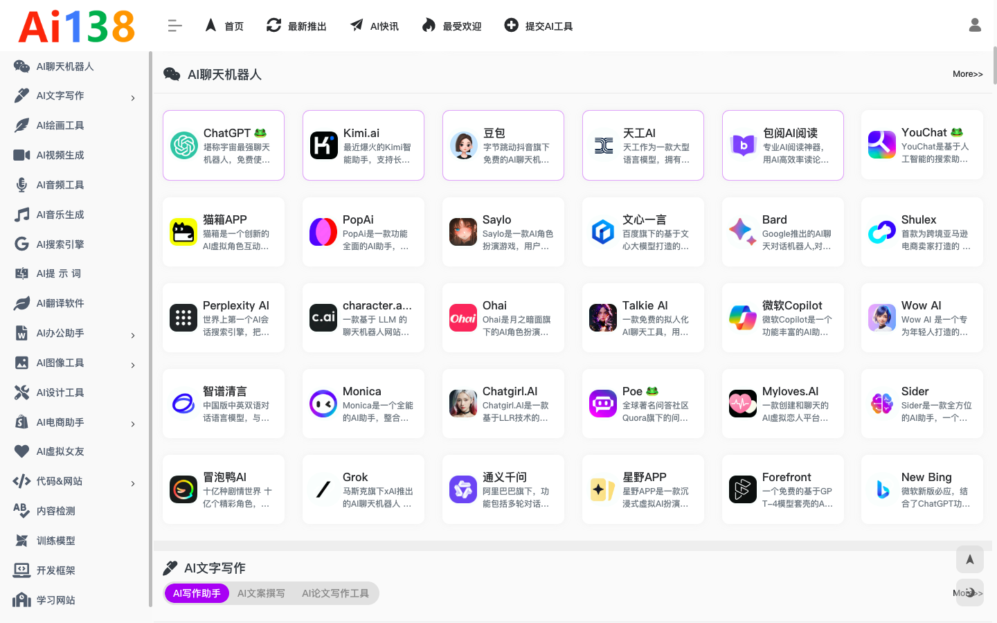The height and width of the screenshot is (623, 997).
Task: Click the Saylo card title
Action: pos(496,219)
